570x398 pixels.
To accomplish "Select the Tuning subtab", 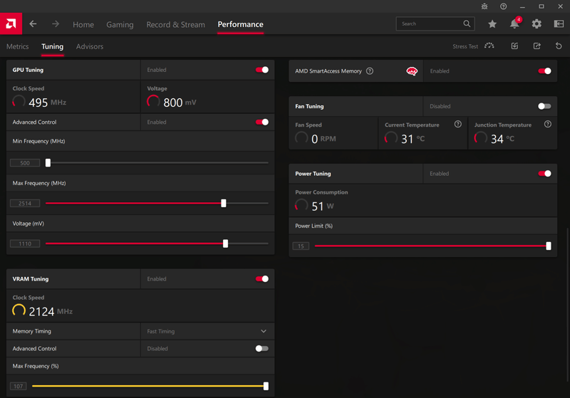I will (52, 46).
